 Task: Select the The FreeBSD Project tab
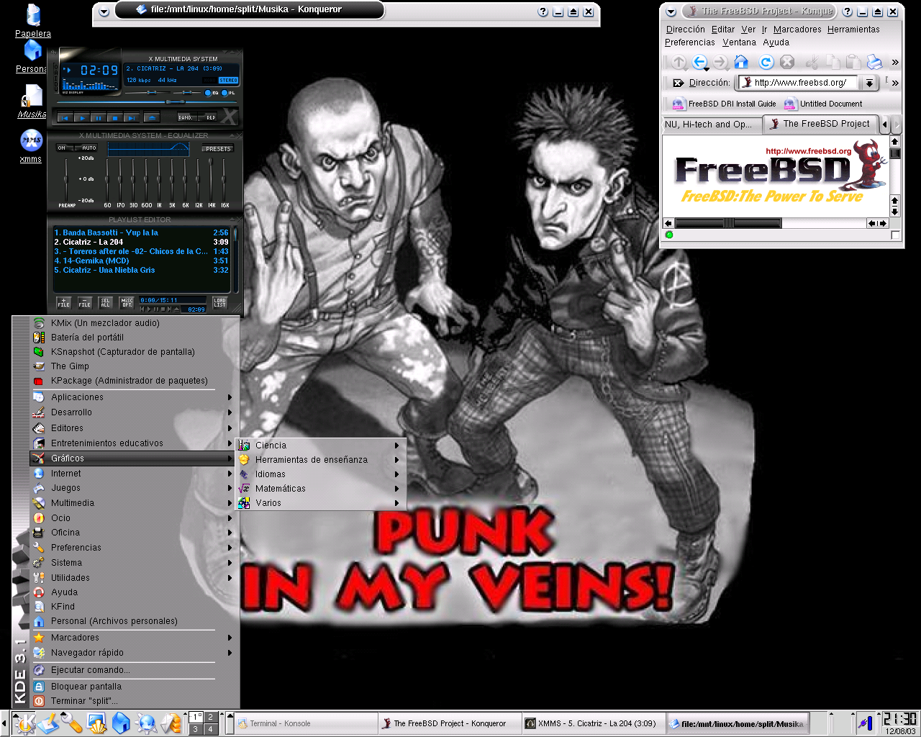click(x=820, y=124)
